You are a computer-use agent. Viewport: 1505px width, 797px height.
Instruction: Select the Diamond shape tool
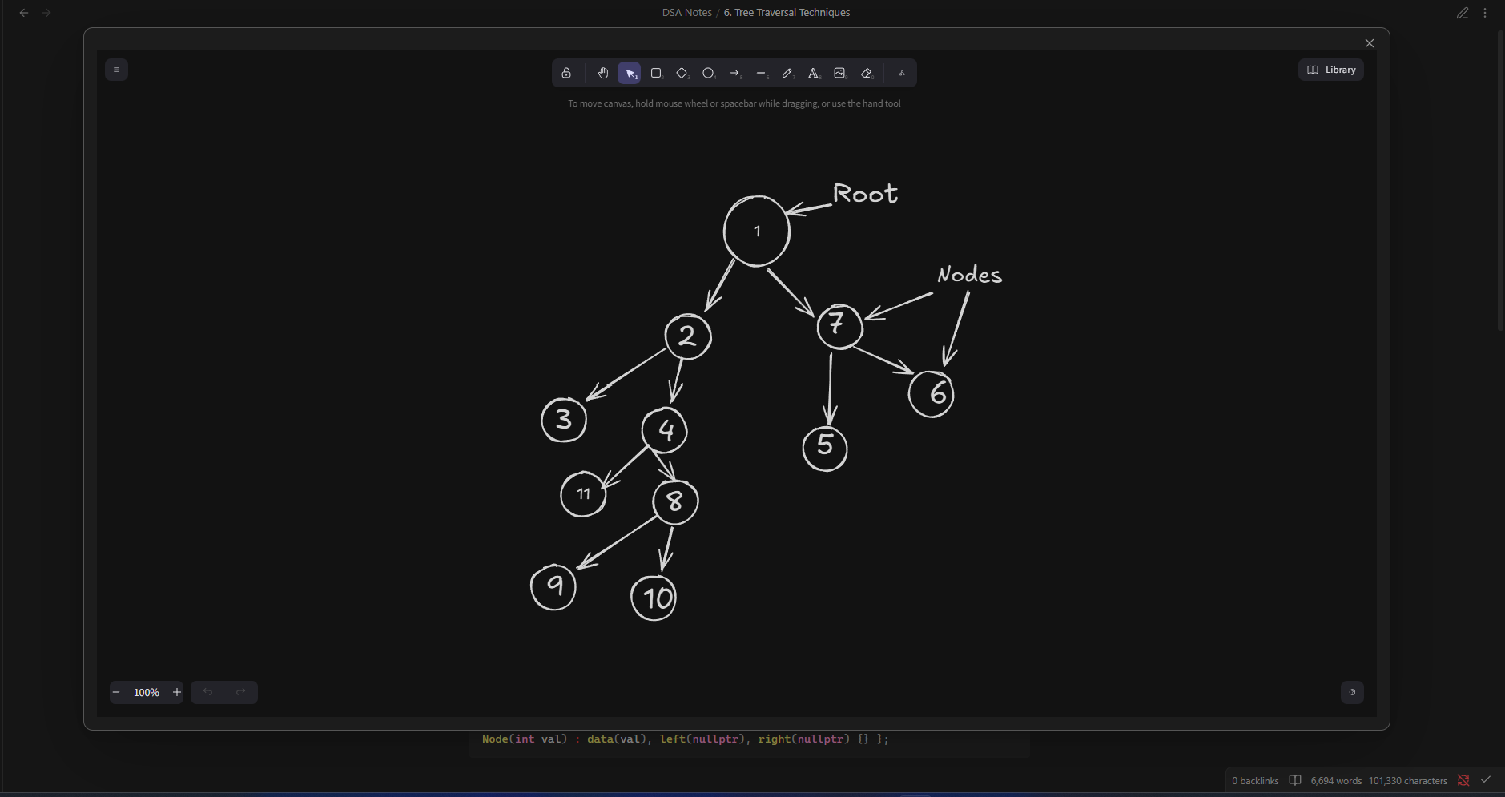coord(682,73)
